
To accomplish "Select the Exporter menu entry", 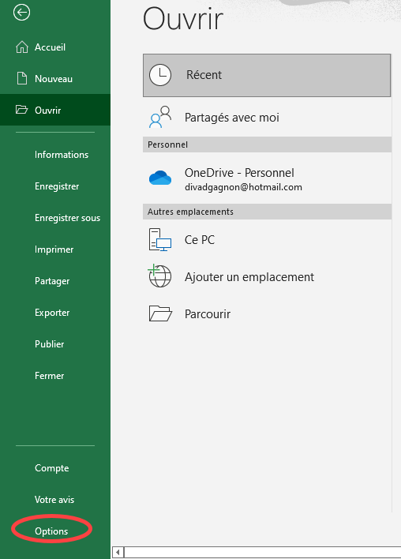I will click(x=52, y=313).
